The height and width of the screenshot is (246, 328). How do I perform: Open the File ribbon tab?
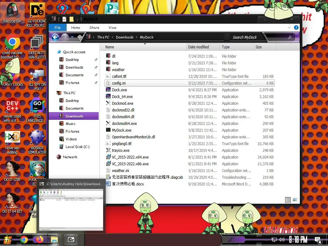coord(58,28)
